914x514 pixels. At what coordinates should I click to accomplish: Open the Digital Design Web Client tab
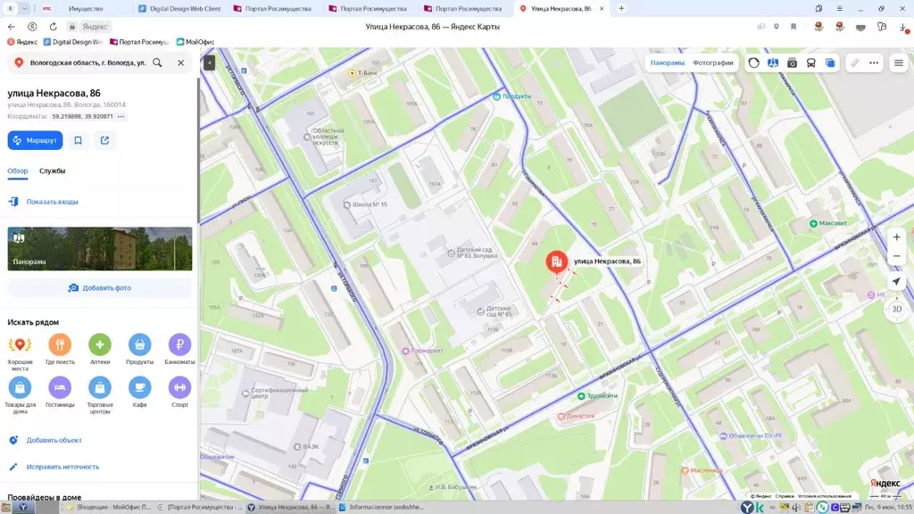pyautogui.click(x=180, y=9)
